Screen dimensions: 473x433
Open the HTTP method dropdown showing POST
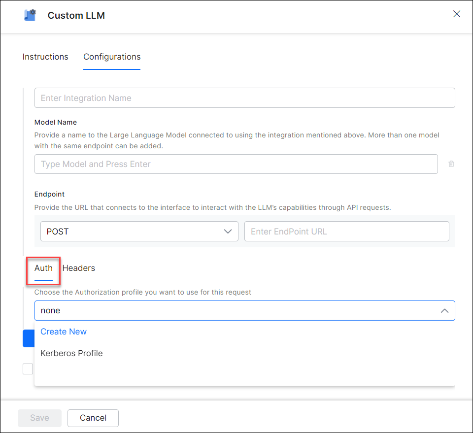click(x=139, y=231)
